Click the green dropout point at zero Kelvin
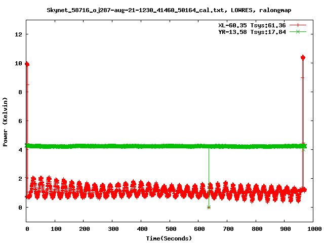Image resolution: width=324 pixels, height=243 pixels. coord(209,207)
